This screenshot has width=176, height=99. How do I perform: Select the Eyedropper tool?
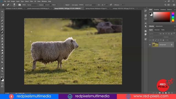click(2, 29)
